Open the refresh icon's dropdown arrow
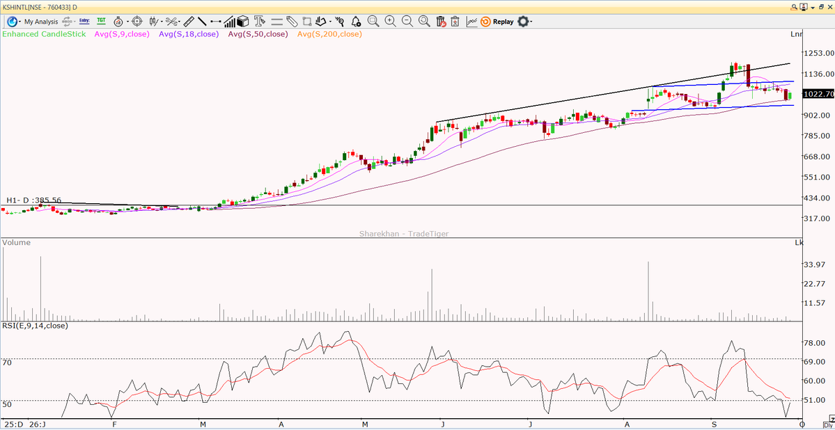This screenshot has height=430, width=835. tap(20, 22)
